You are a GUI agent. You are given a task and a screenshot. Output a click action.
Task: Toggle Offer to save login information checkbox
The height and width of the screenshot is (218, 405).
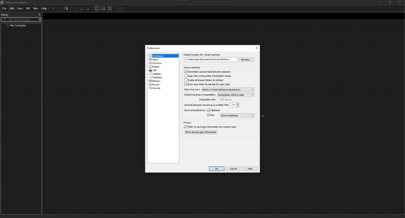[x=186, y=127]
